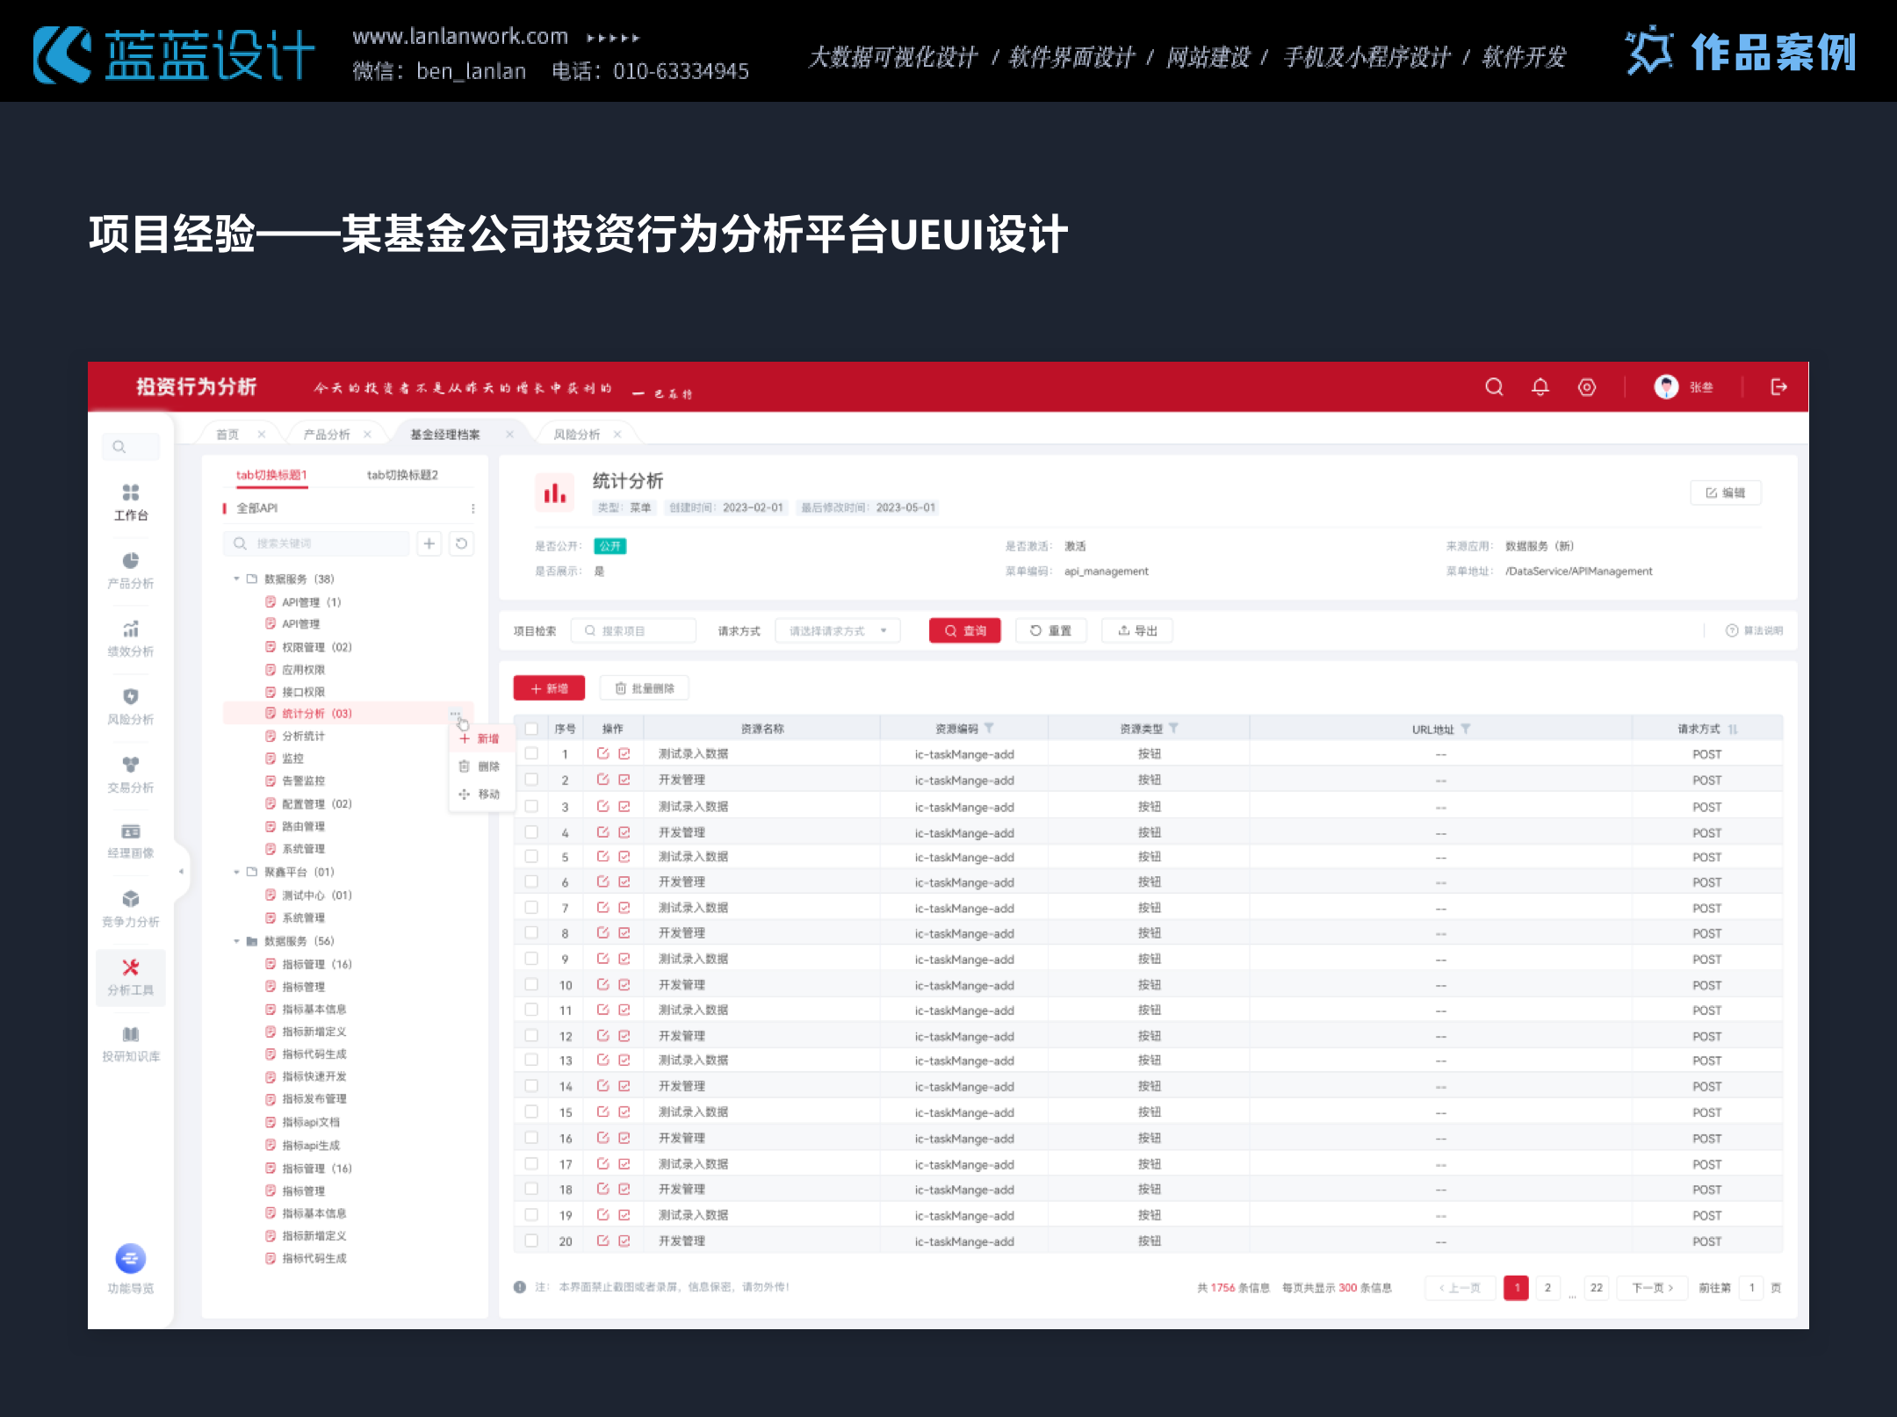The image size is (1897, 1417).
Task: Check the checkbox for row 3
Action: (531, 805)
